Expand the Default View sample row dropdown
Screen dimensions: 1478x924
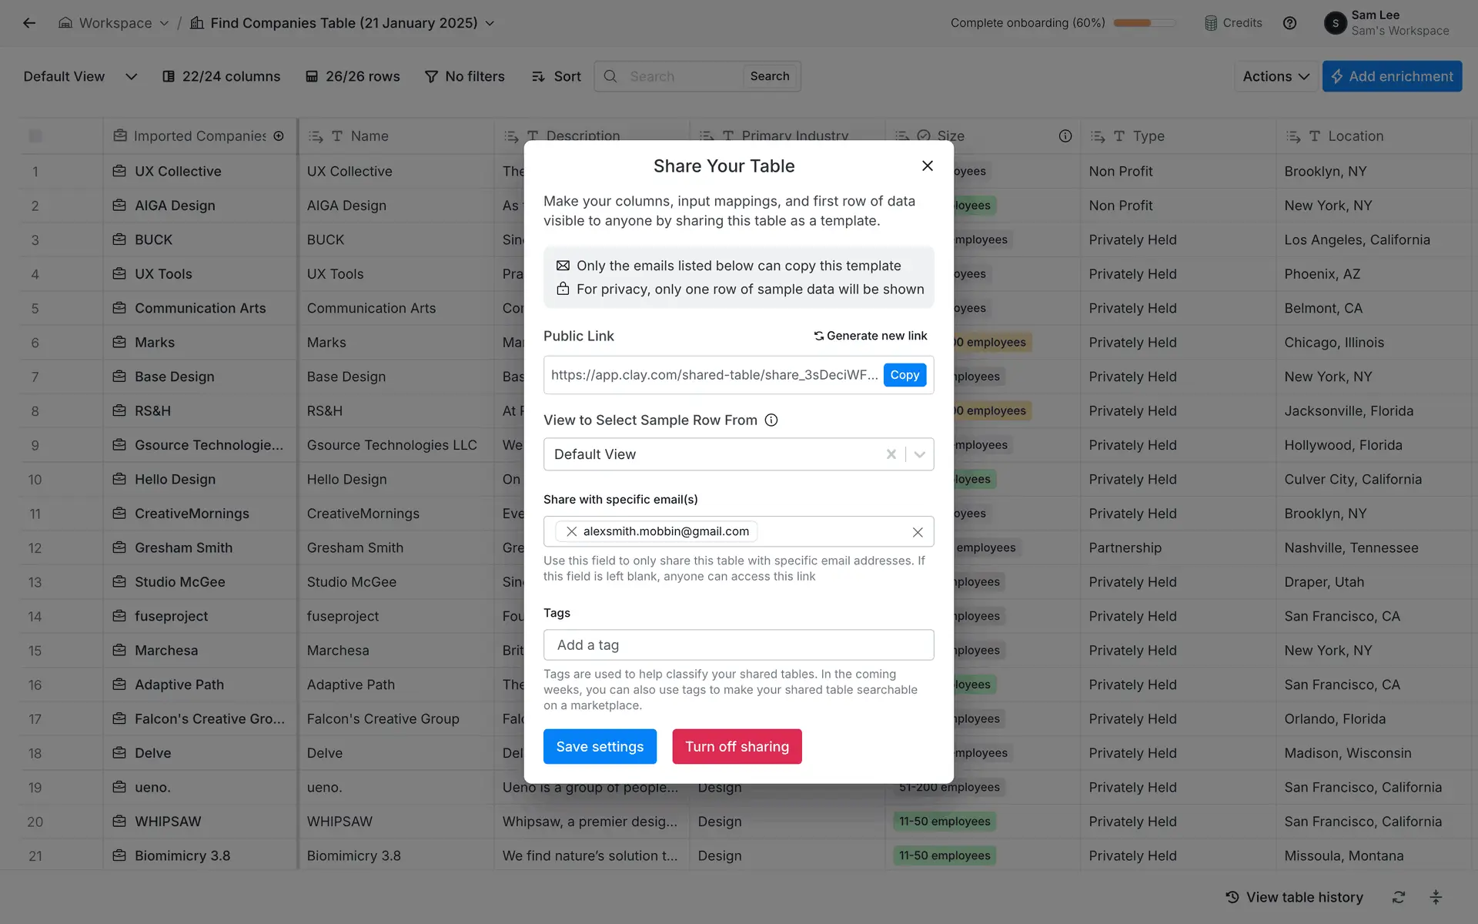(920, 454)
